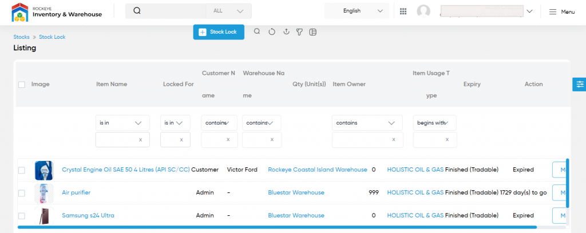Clear the Warehouse Name filter with the x
Viewport: 586px width, 233px height.
pyautogui.click(x=272, y=140)
